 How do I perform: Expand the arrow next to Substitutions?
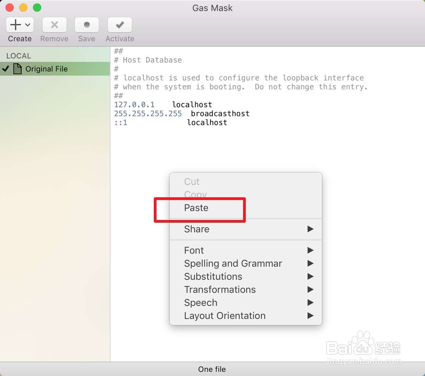point(310,276)
